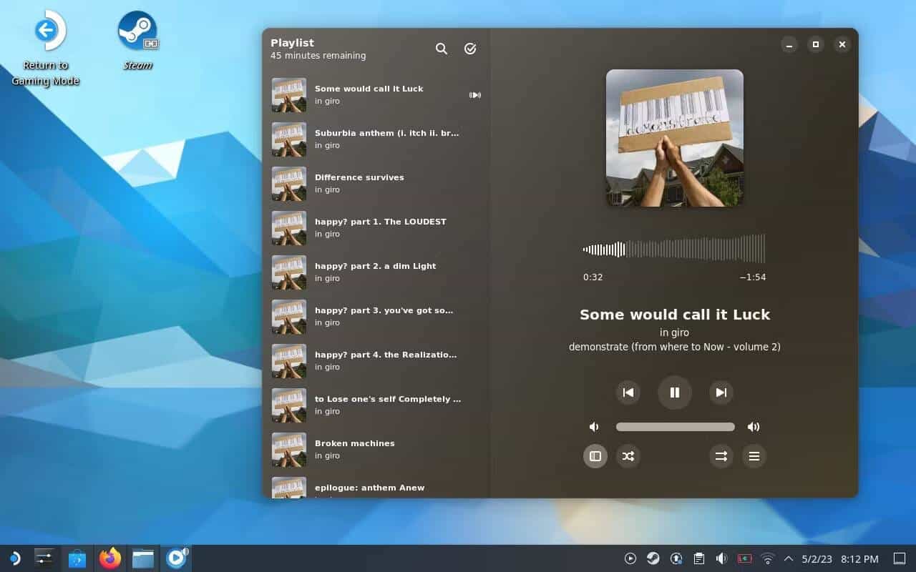The width and height of the screenshot is (916, 572).
Task: Open Return to Gaming Mode shortcut
Action: click(46, 30)
